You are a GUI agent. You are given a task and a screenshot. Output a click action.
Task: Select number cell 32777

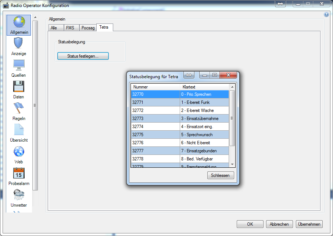[155, 150]
